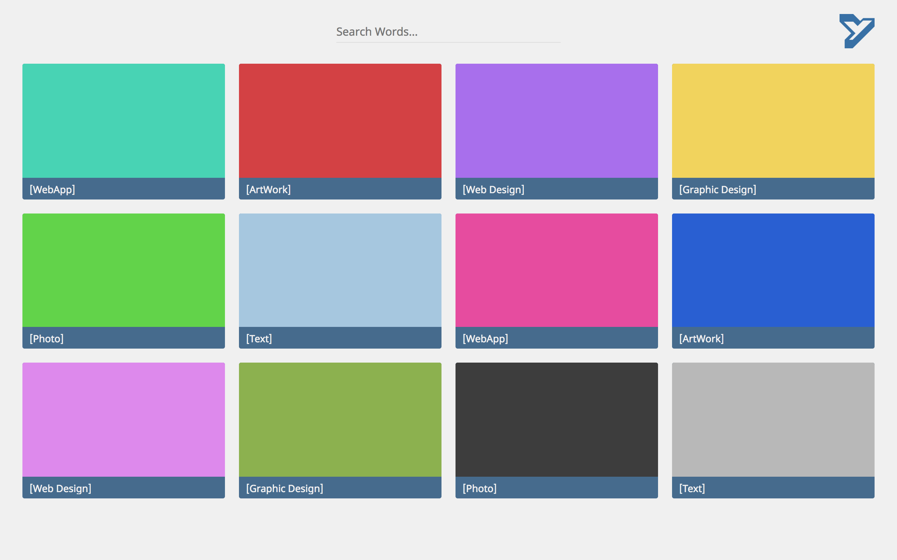The image size is (897, 560).
Task: Click the blue logo icon top right
Action: pyautogui.click(x=857, y=31)
